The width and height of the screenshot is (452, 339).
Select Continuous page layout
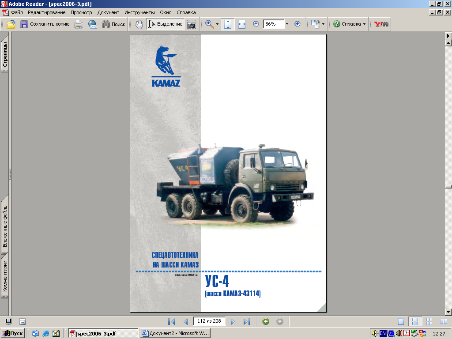click(x=415, y=321)
